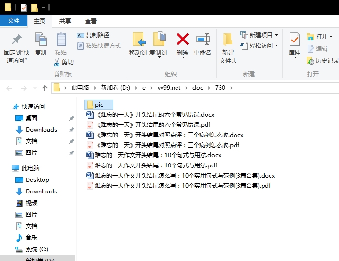The image size is (339, 261).
Task: Select the 'e' breadcrumb segment
Action: coord(144,88)
